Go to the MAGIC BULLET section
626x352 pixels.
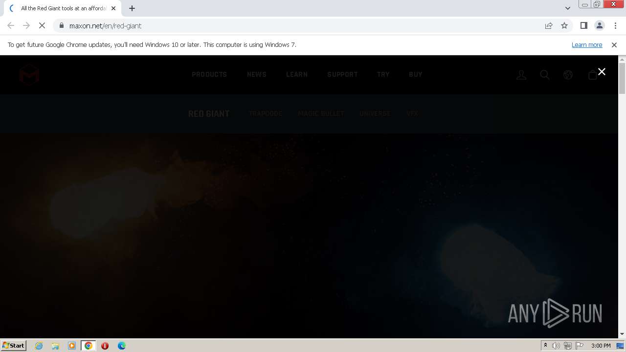(x=321, y=113)
